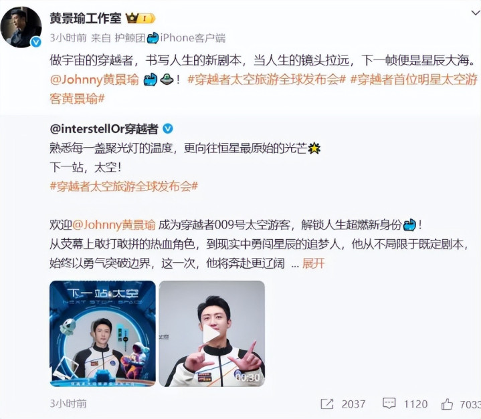Expand full post text via 展开
The image size is (481, 419).
[x=313, y=263]
